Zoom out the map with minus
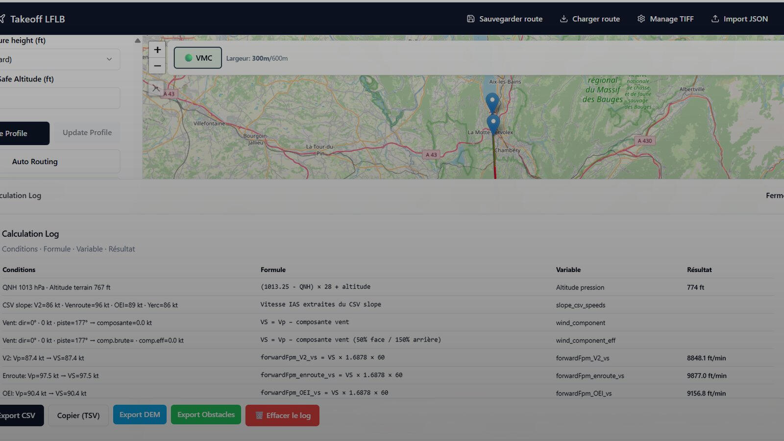This screenshot has height=441, width=784. pyautogui.click(x=157, y=66)
